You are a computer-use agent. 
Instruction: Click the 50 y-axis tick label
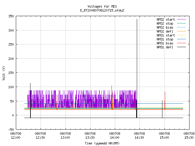coord(12,101)
